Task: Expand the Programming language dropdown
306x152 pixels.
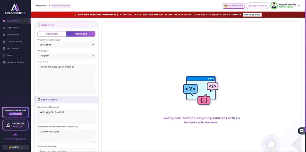Action: 66,45
